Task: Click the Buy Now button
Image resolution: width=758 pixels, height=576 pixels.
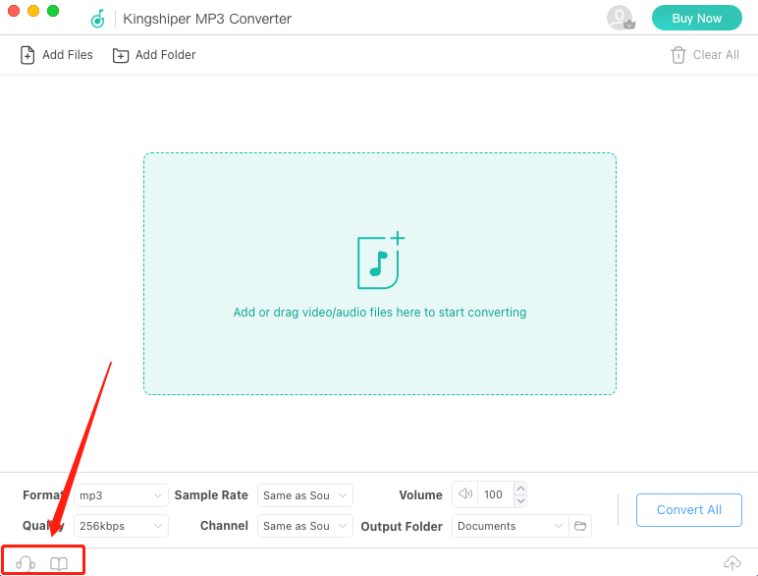Action: pos(696,18)
